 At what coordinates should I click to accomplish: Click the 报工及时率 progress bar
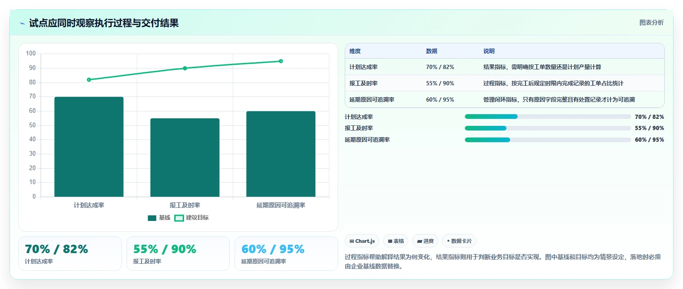[548, 128]
